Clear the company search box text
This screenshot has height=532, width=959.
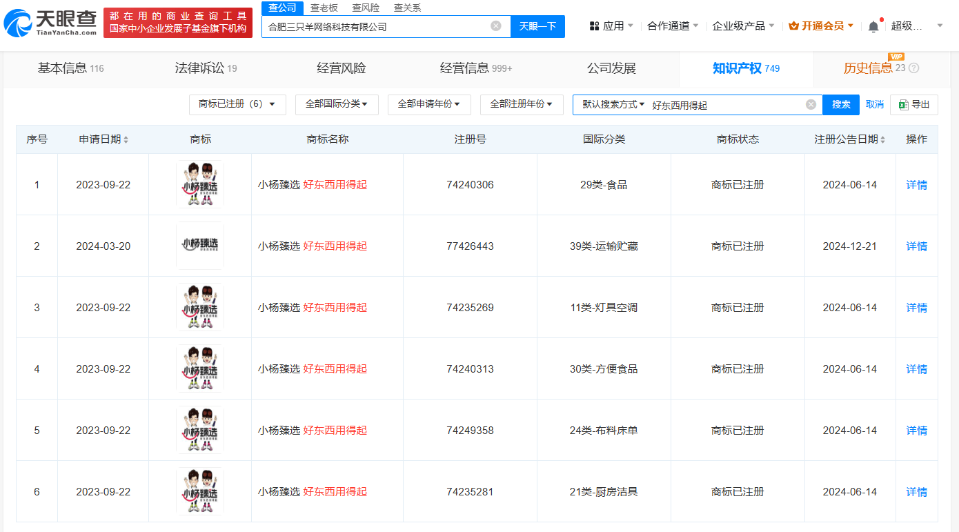(x=495, y=26)
